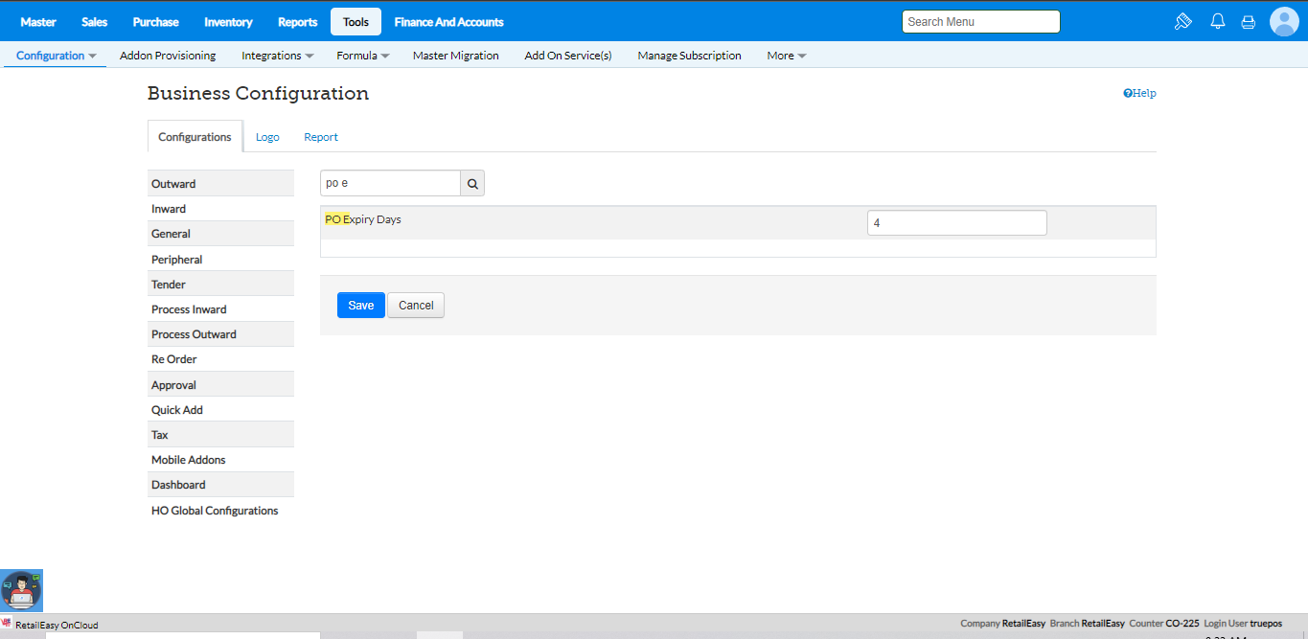Viewport: 1308px width, 639px height.
Task: Open the Help link
Action: (x=1139, y=93)
